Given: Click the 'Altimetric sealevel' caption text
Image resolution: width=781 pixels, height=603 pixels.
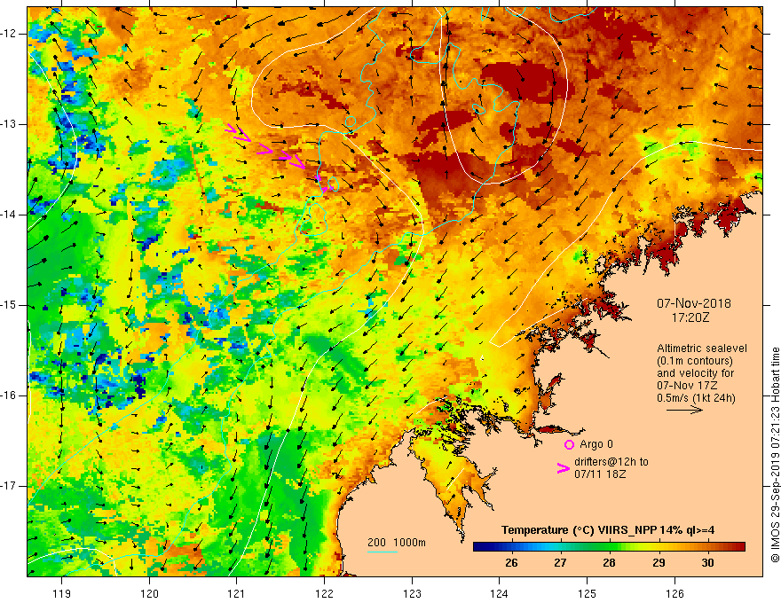Looking at the screenshot, I should pyautogui.click(x=702, y=348).
